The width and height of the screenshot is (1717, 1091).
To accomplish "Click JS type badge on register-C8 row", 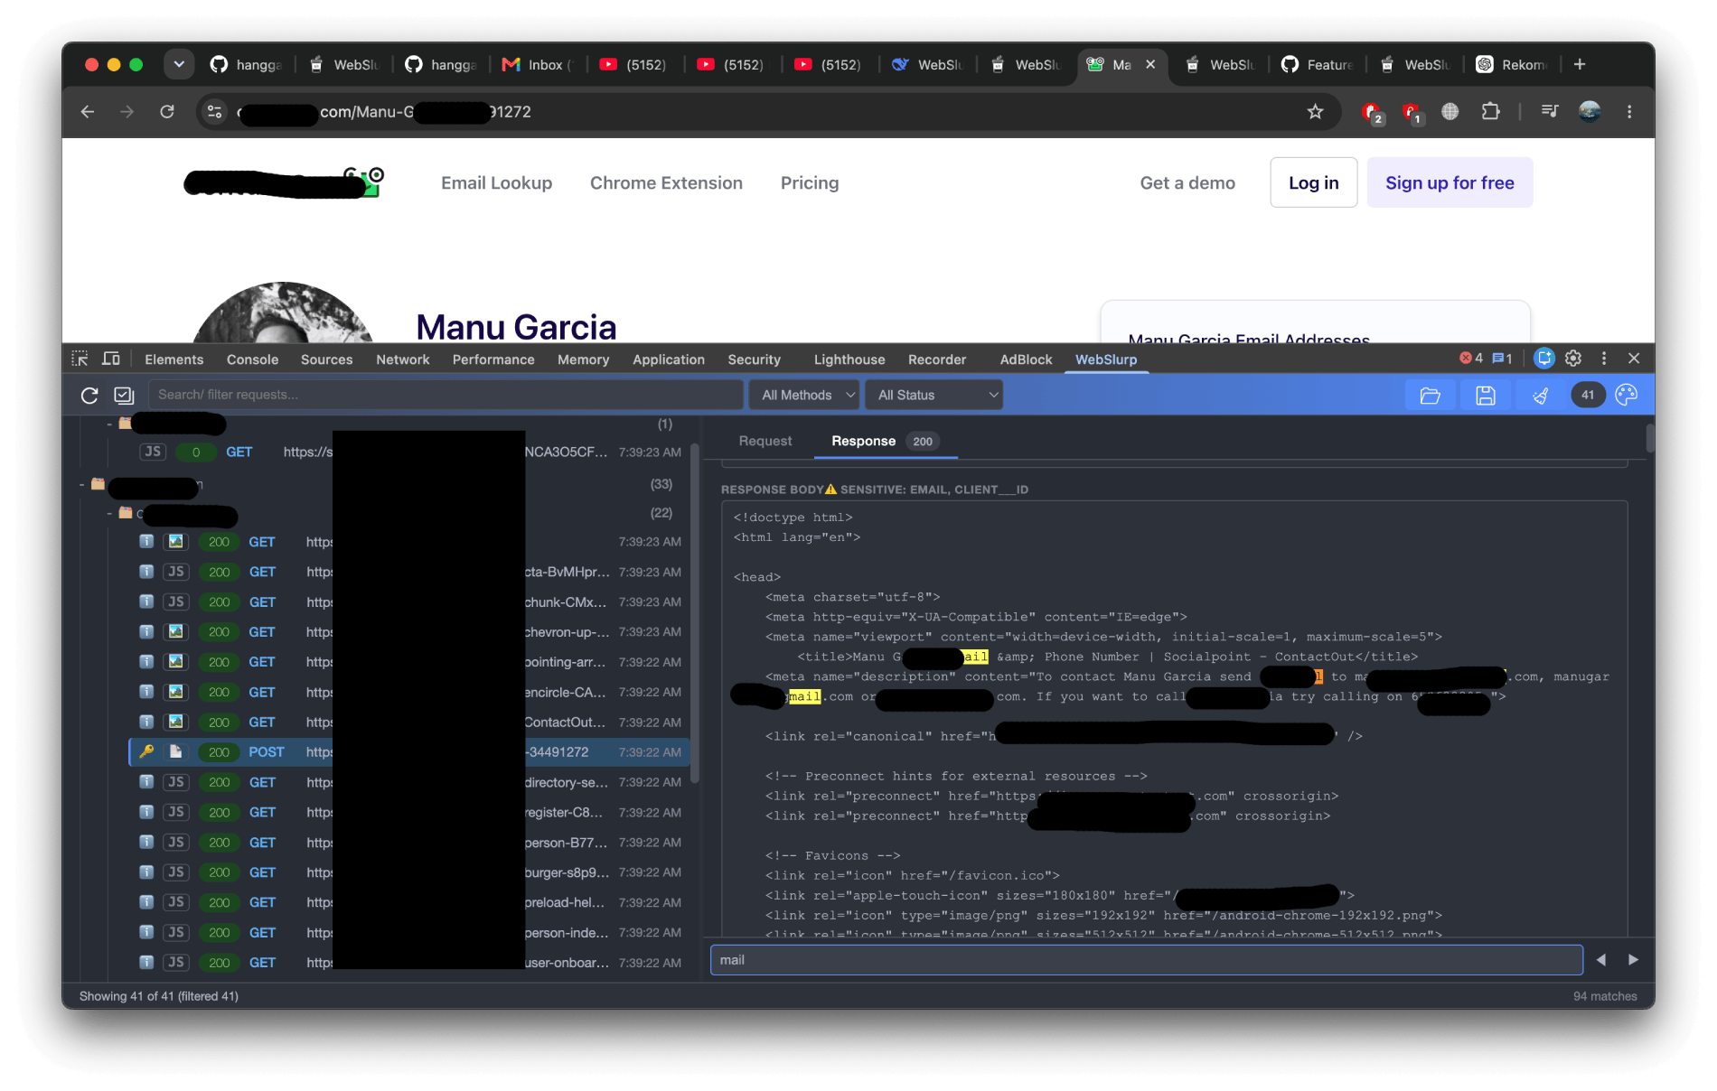I will pyautogui.click(x=176, y=812).
